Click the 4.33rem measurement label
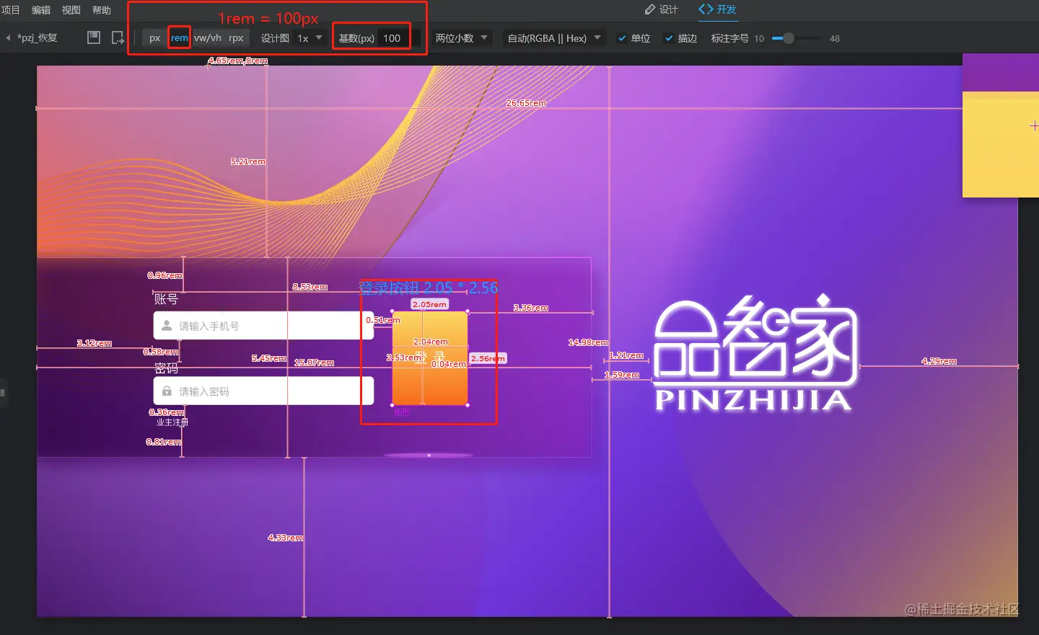This screenshot has height=635, width=1039. (285, 538)
